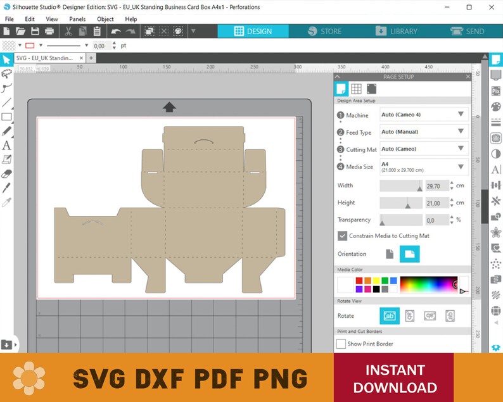Open the line color dropdown arrow
This screenshot has height=402, width=503.
pyautogui.click(x=41, y=45)
